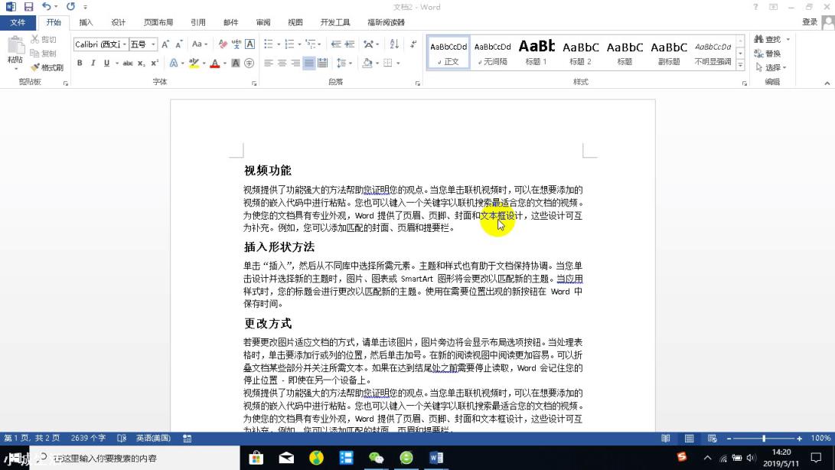
Task: Open borders dropdown
Action: 398,64
